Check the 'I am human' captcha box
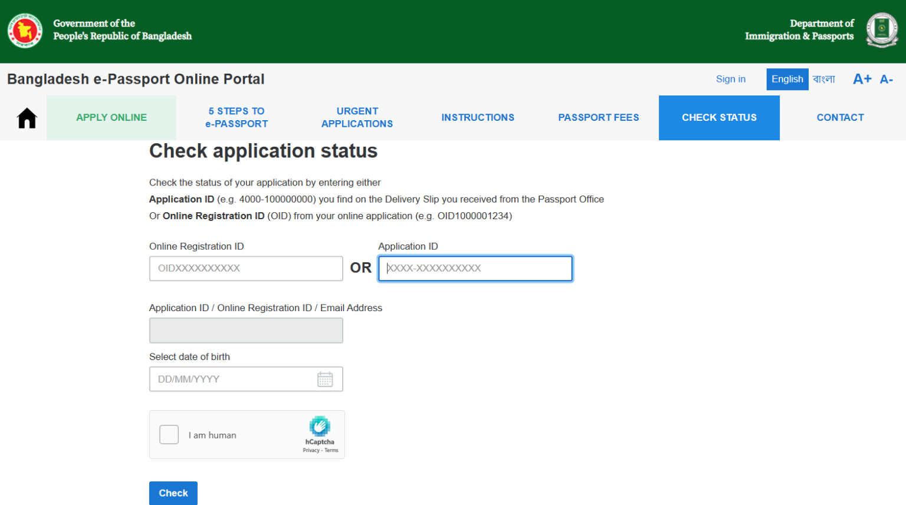Viewport: 906px width, 505px height. [169, 434]
